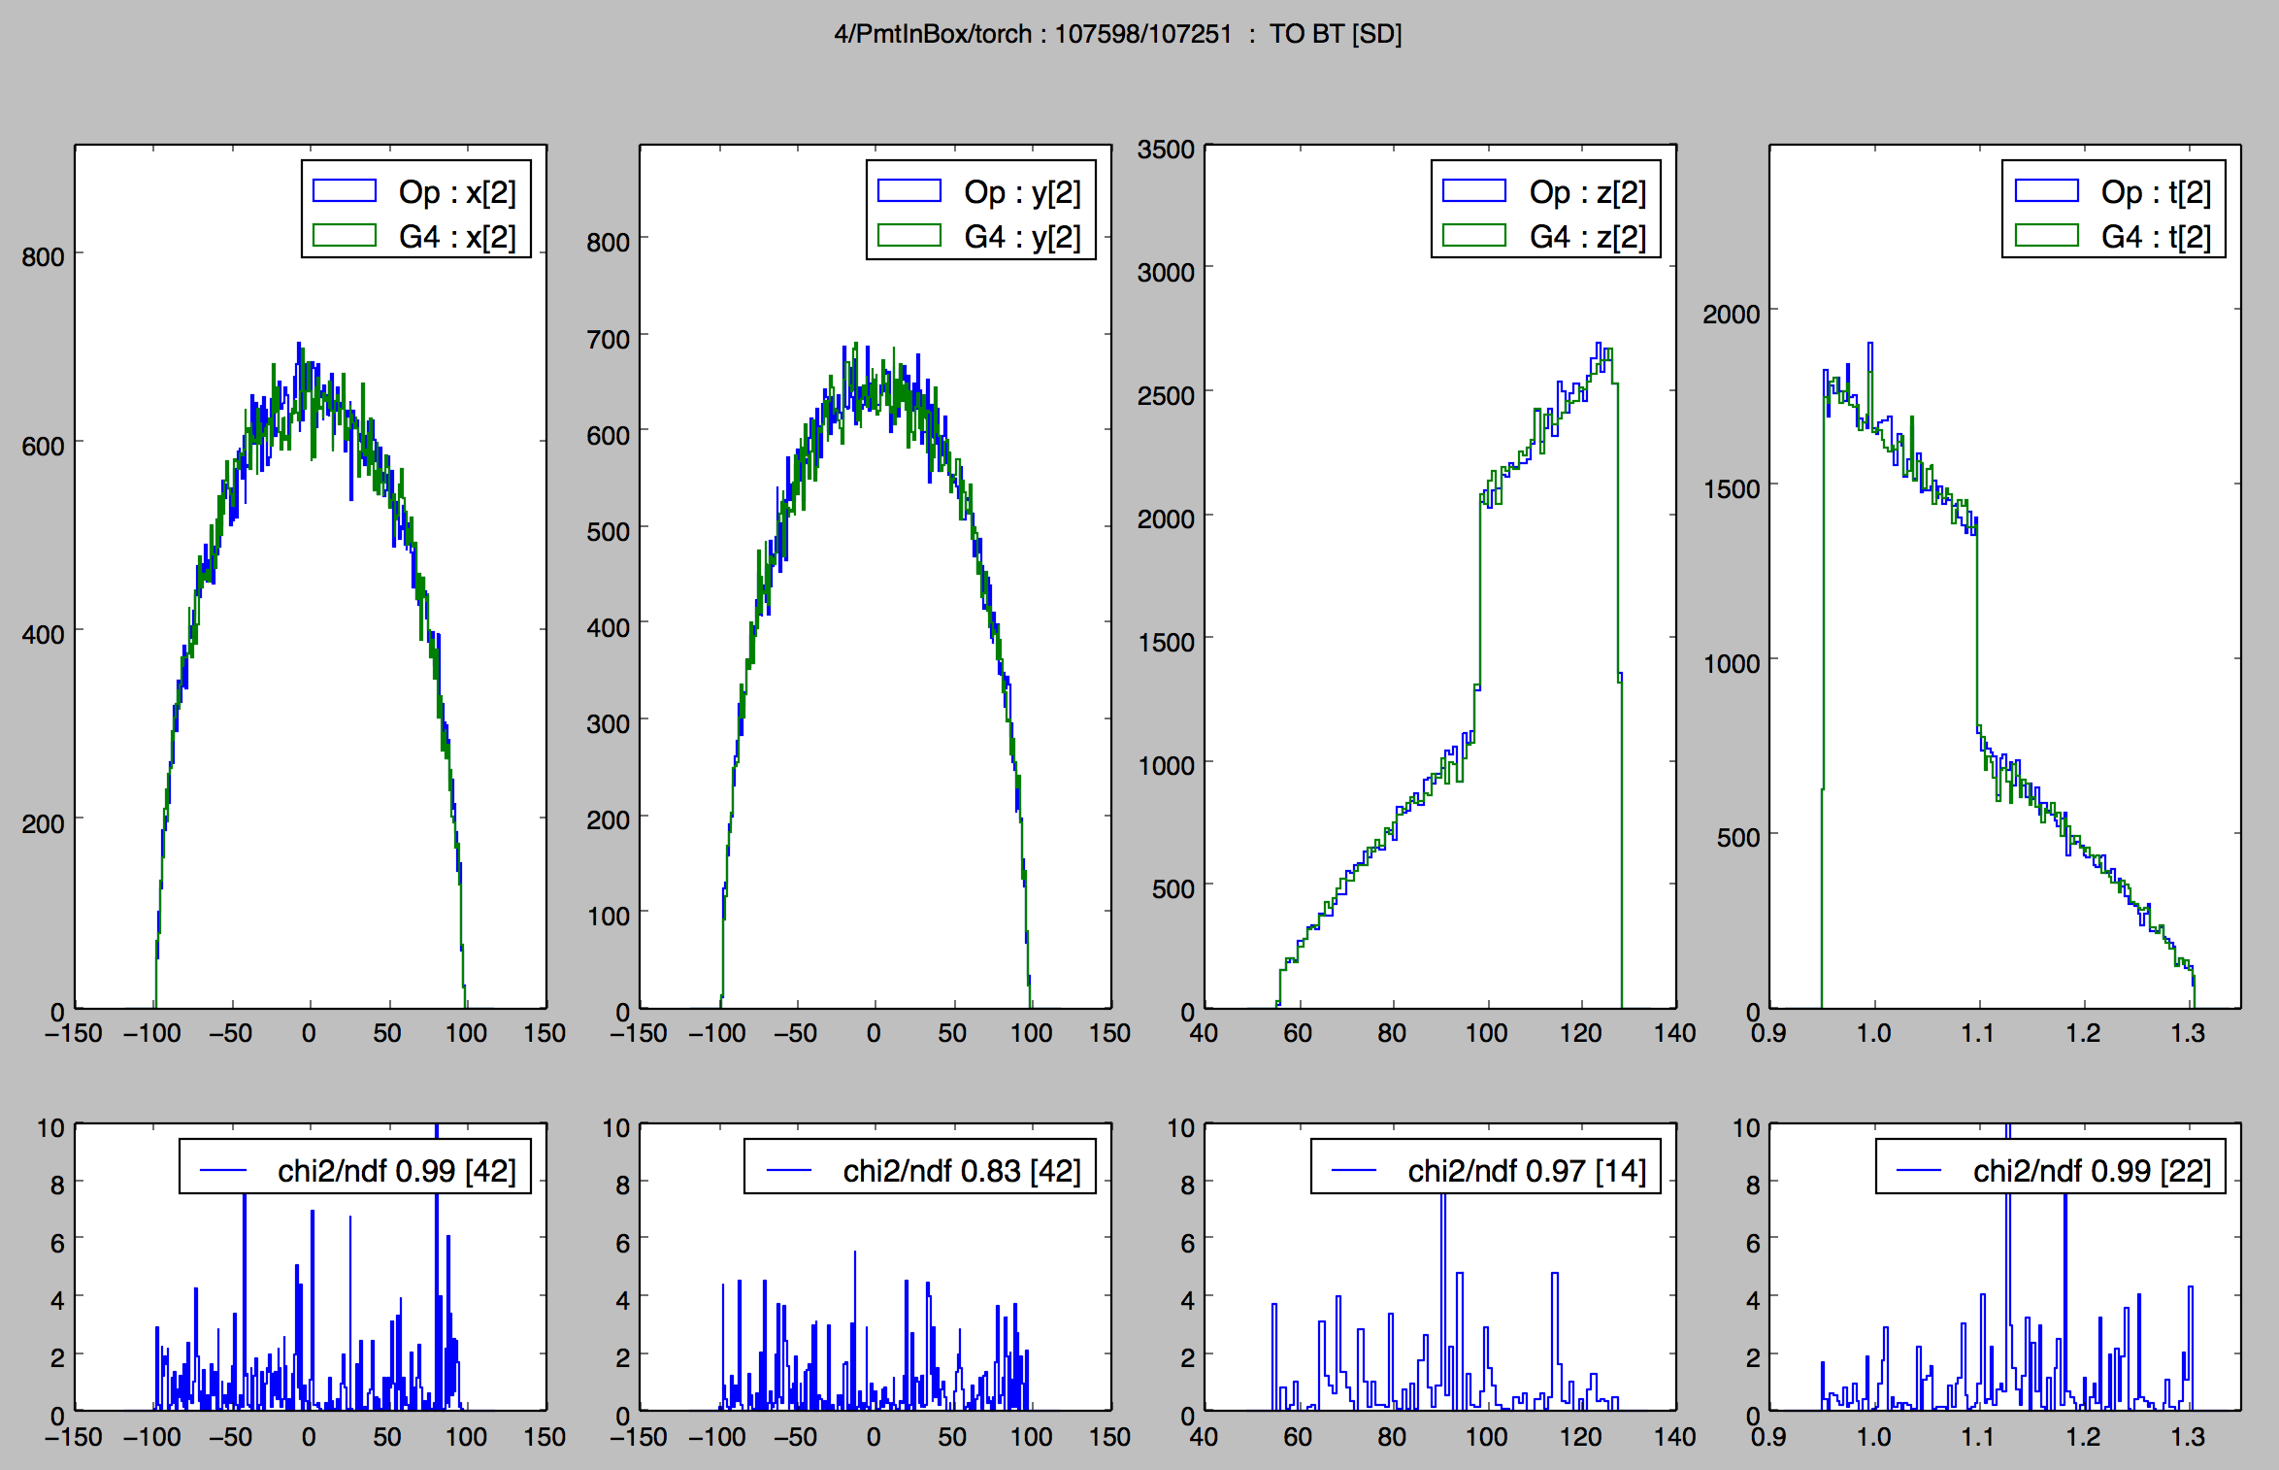The image size is (2279, 1470).
Task: Click the 'G4 : z[2]' legend label
Action: pyautogui.click(x=1588, y=236)
